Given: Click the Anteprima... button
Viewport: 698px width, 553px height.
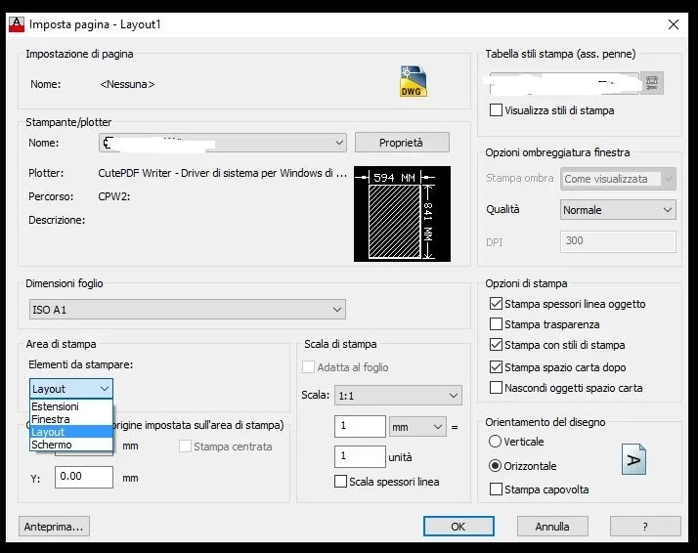Looking at the screenshot, I should coord(54,527).
